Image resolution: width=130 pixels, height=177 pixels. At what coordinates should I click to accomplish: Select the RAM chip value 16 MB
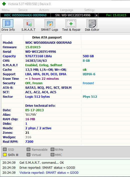pyautogui.click(x=30, y=119)
